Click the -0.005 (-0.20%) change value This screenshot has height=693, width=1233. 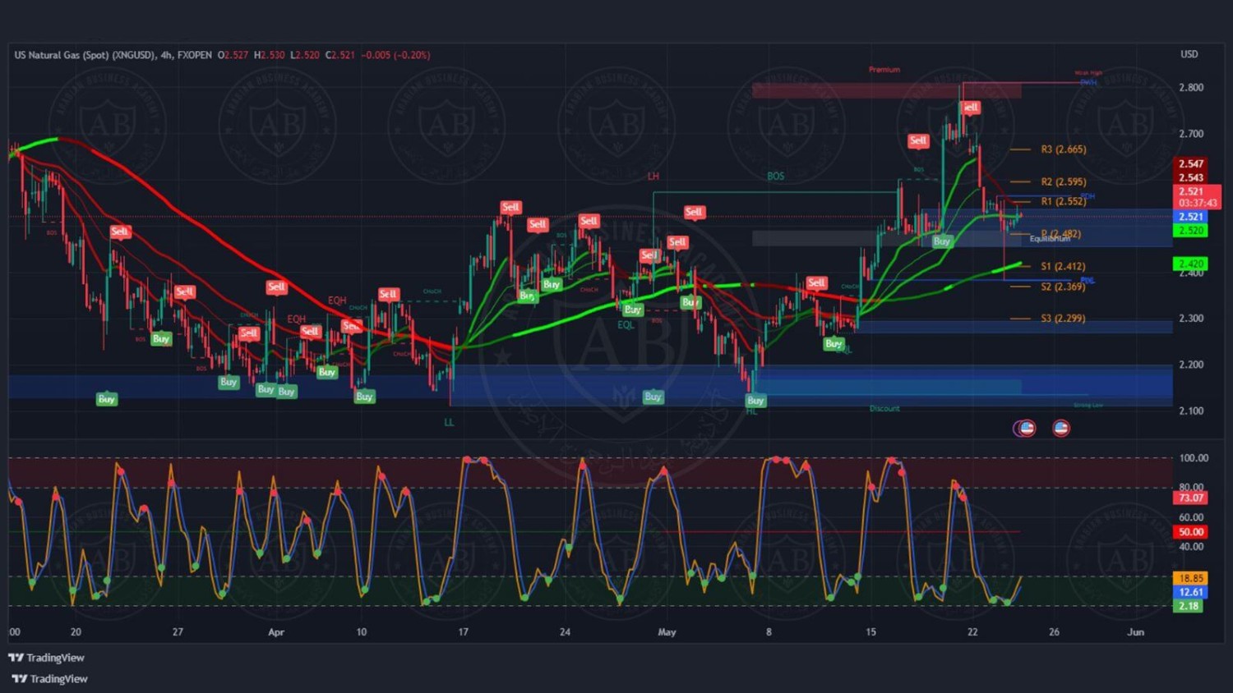395,55
